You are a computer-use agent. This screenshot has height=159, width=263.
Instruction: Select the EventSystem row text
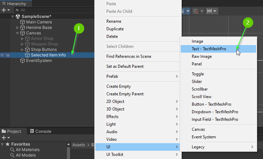click(39, 61)
